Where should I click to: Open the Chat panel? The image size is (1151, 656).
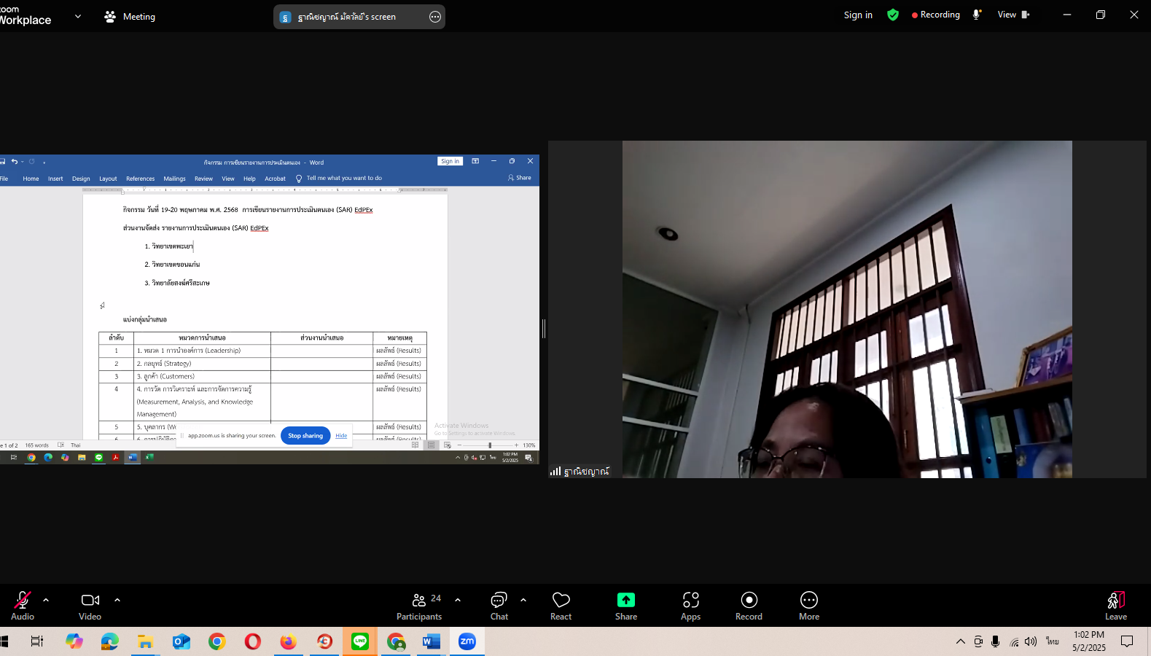click(x=499, y=606)
